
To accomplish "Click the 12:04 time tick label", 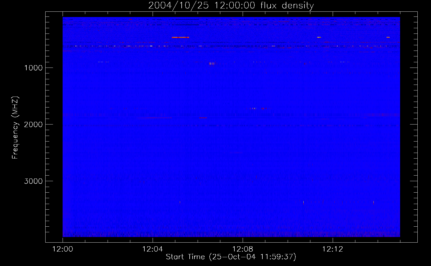I will click(x=153, y=249).
